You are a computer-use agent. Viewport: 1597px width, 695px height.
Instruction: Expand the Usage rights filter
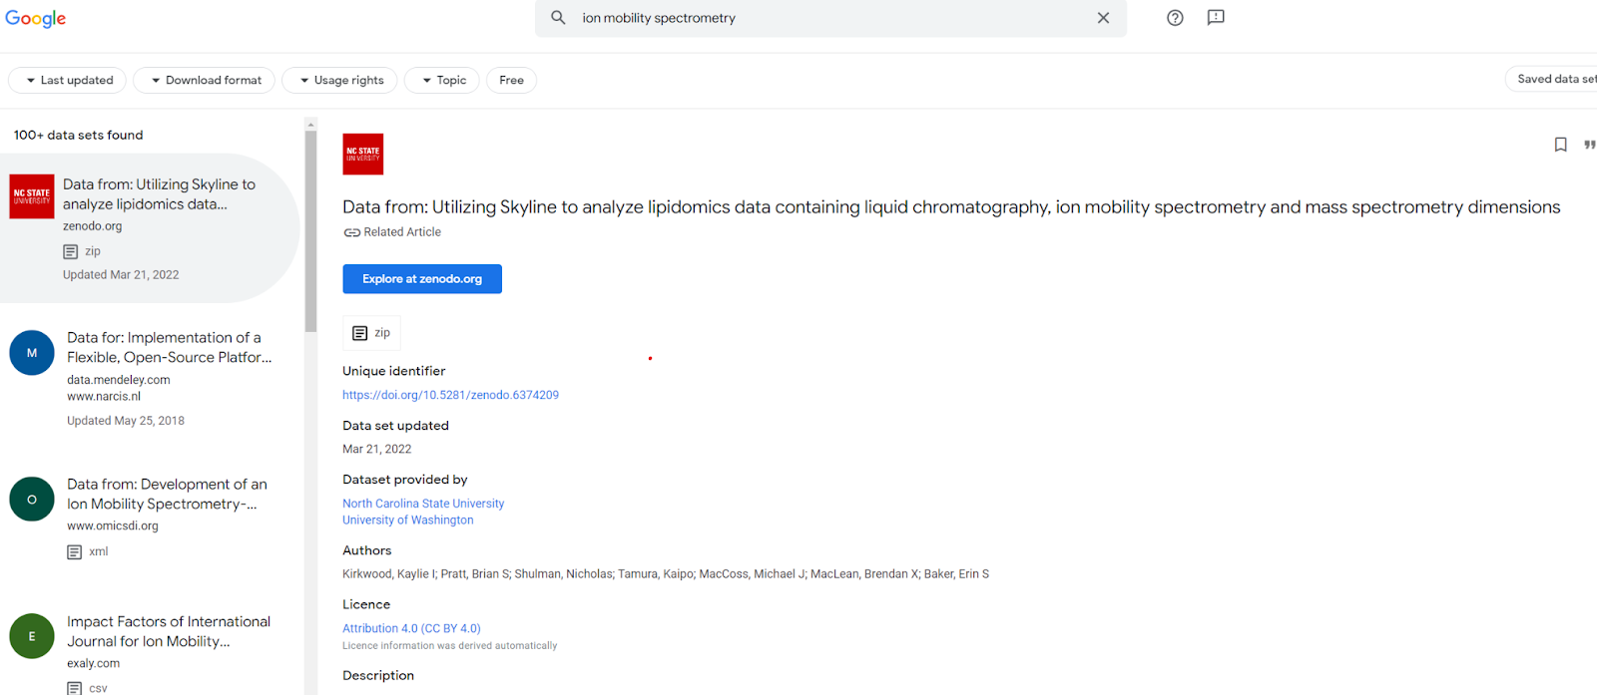(339, 80)
